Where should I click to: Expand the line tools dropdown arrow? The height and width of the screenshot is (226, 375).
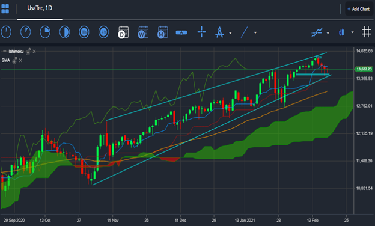click(x=255, y=33)
